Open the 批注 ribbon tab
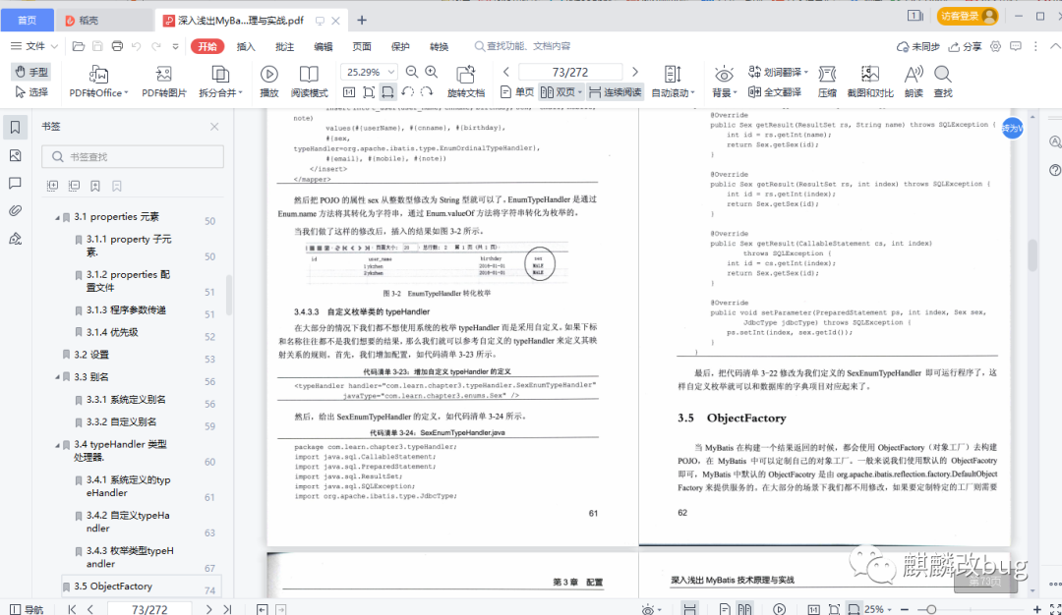 pyautogui.click(x=284, y=47)
